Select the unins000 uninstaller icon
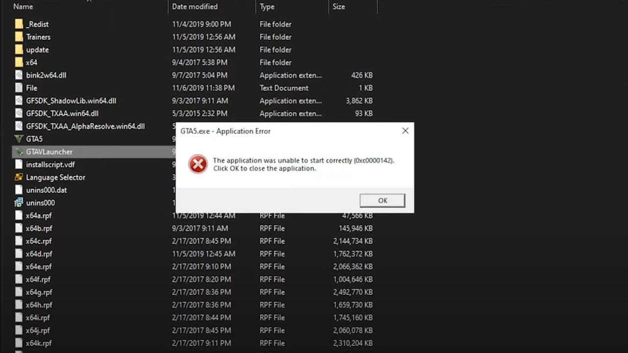The image size is (628, 353). (19, 203)
